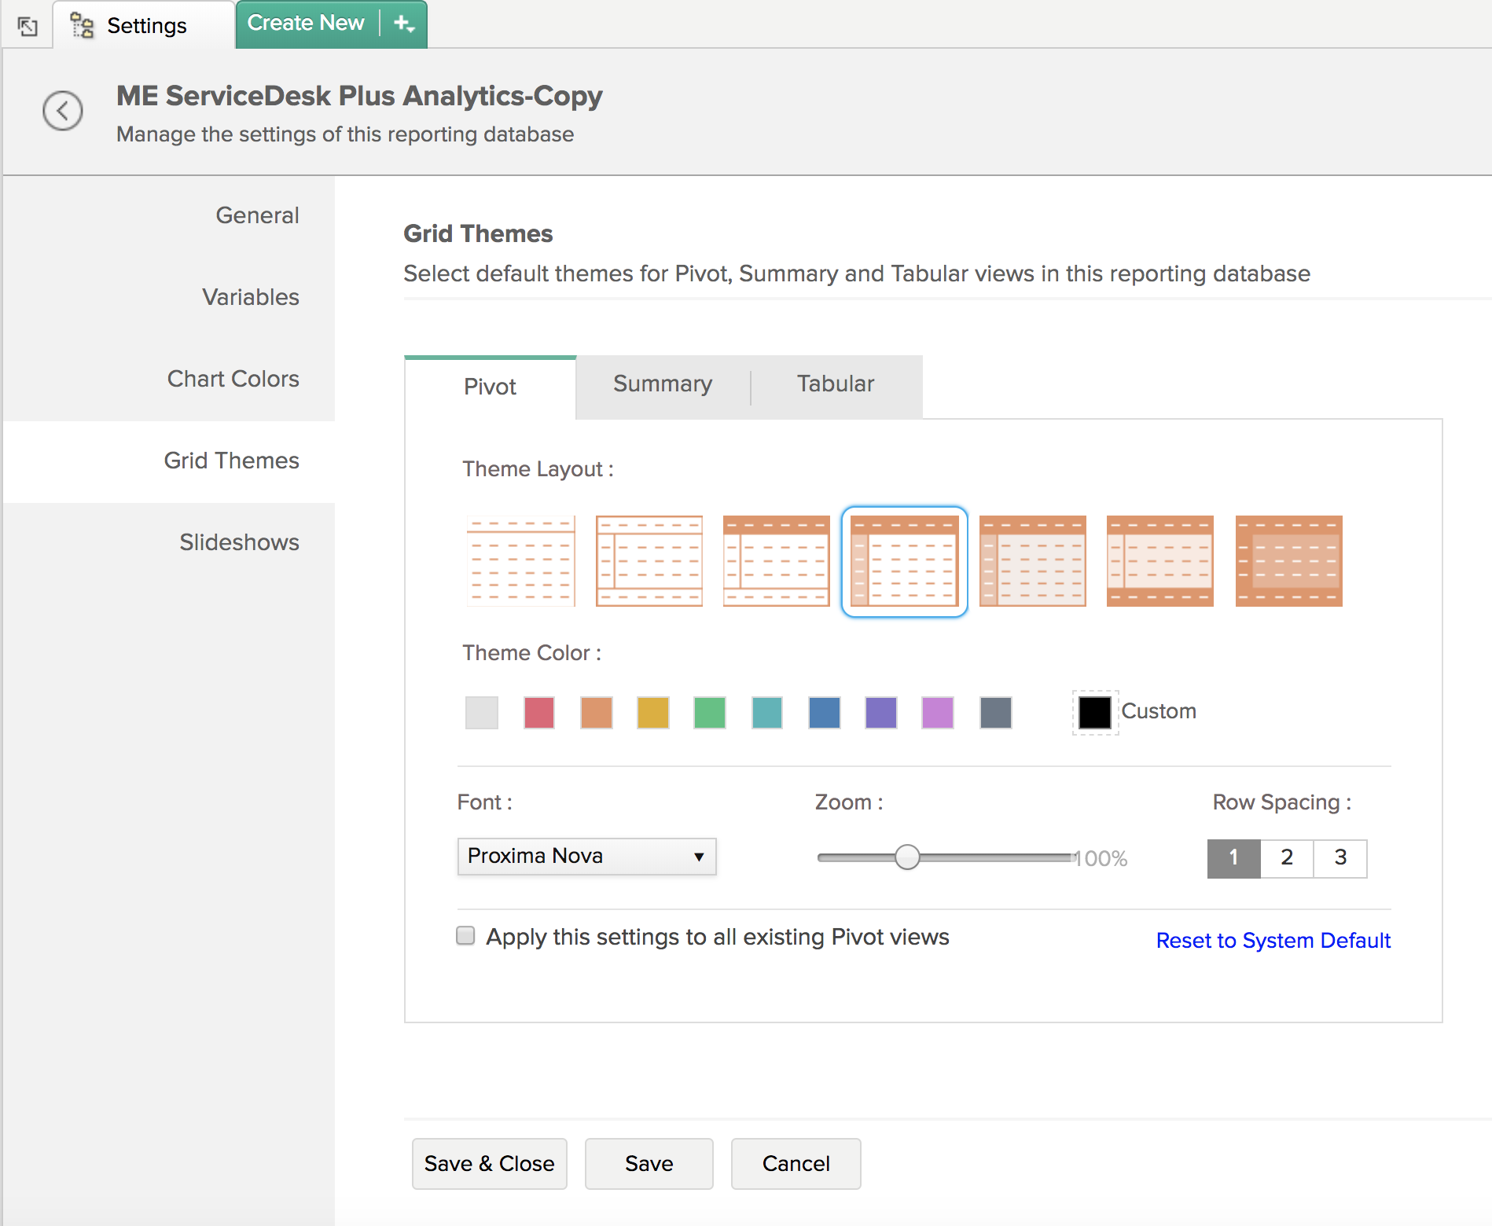Click the back arrow circle icon
The image size is (1492, 1226).
pyautogui.click(x=63, y=111)
